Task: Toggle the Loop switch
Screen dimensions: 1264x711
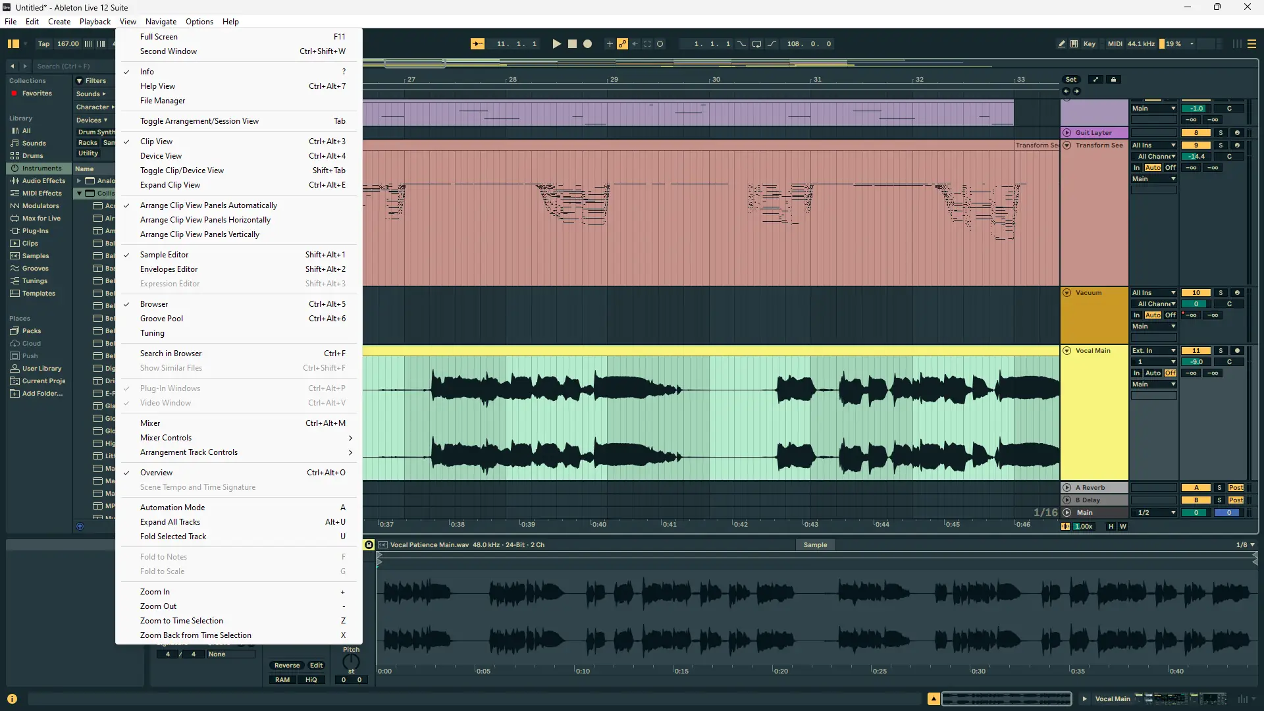Action: point(756,44)
